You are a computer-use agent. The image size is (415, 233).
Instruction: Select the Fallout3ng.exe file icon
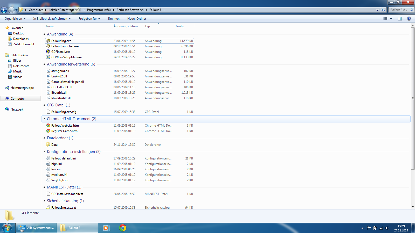point(48,41)
